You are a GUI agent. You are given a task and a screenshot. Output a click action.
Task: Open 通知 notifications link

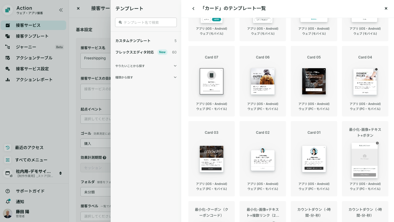[x=20, y=202]
